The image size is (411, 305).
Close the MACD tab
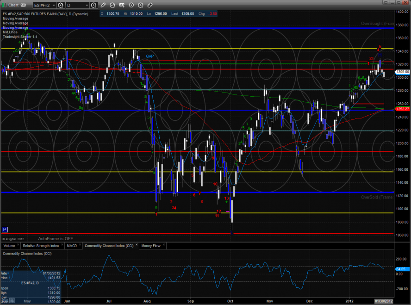click(80, 245)
